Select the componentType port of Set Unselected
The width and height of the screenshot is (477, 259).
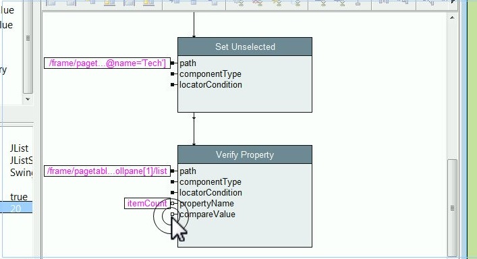[173, 74]
